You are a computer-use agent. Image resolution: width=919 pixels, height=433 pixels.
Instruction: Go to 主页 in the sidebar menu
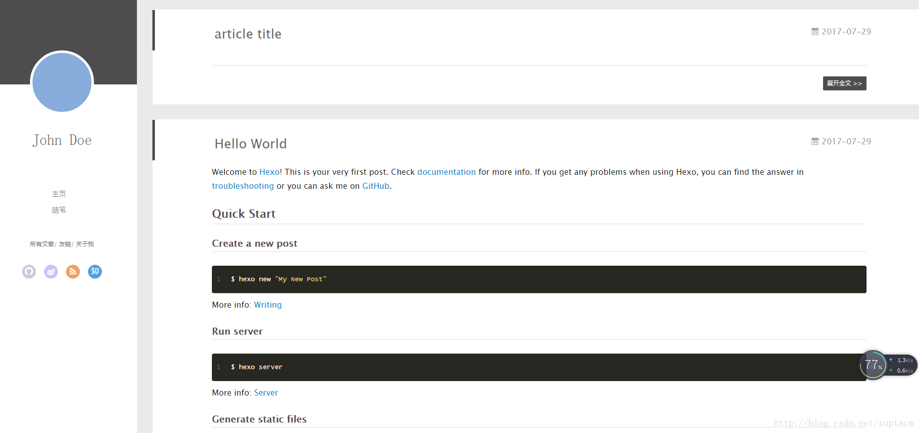(59, 194)
